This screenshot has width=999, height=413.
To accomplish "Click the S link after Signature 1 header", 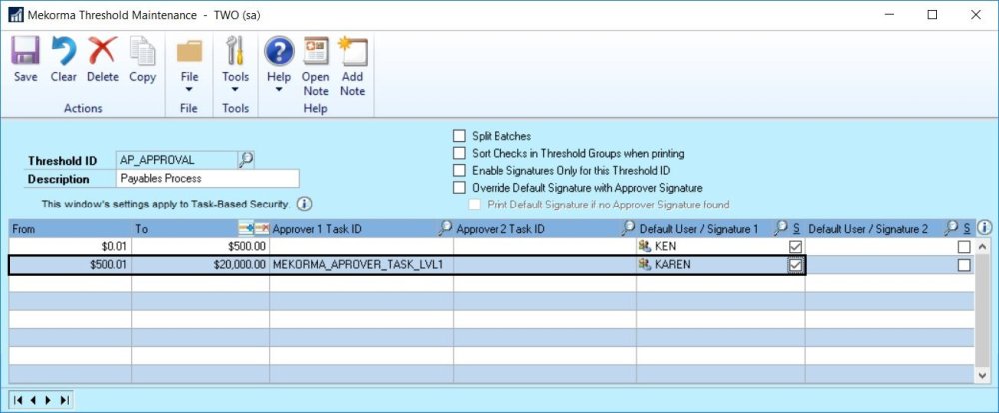I will [796, 228].
